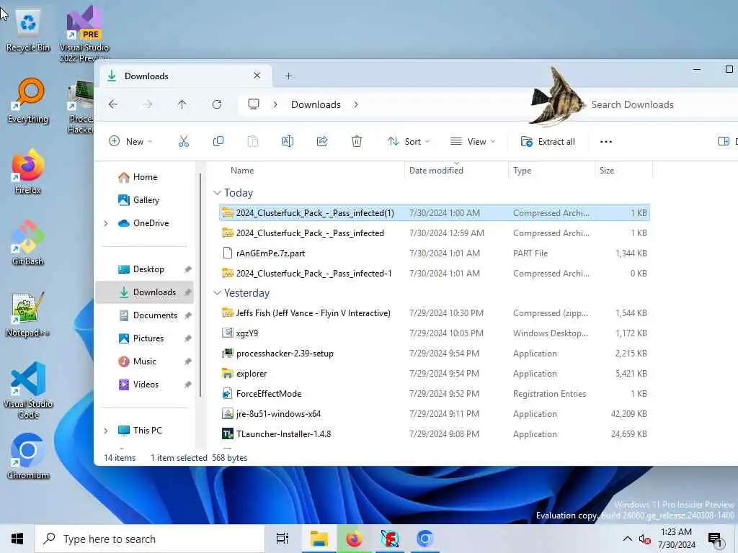Open Notepad++ desktop shortcut
Screen dimensions: 738x553
point(28,314)
